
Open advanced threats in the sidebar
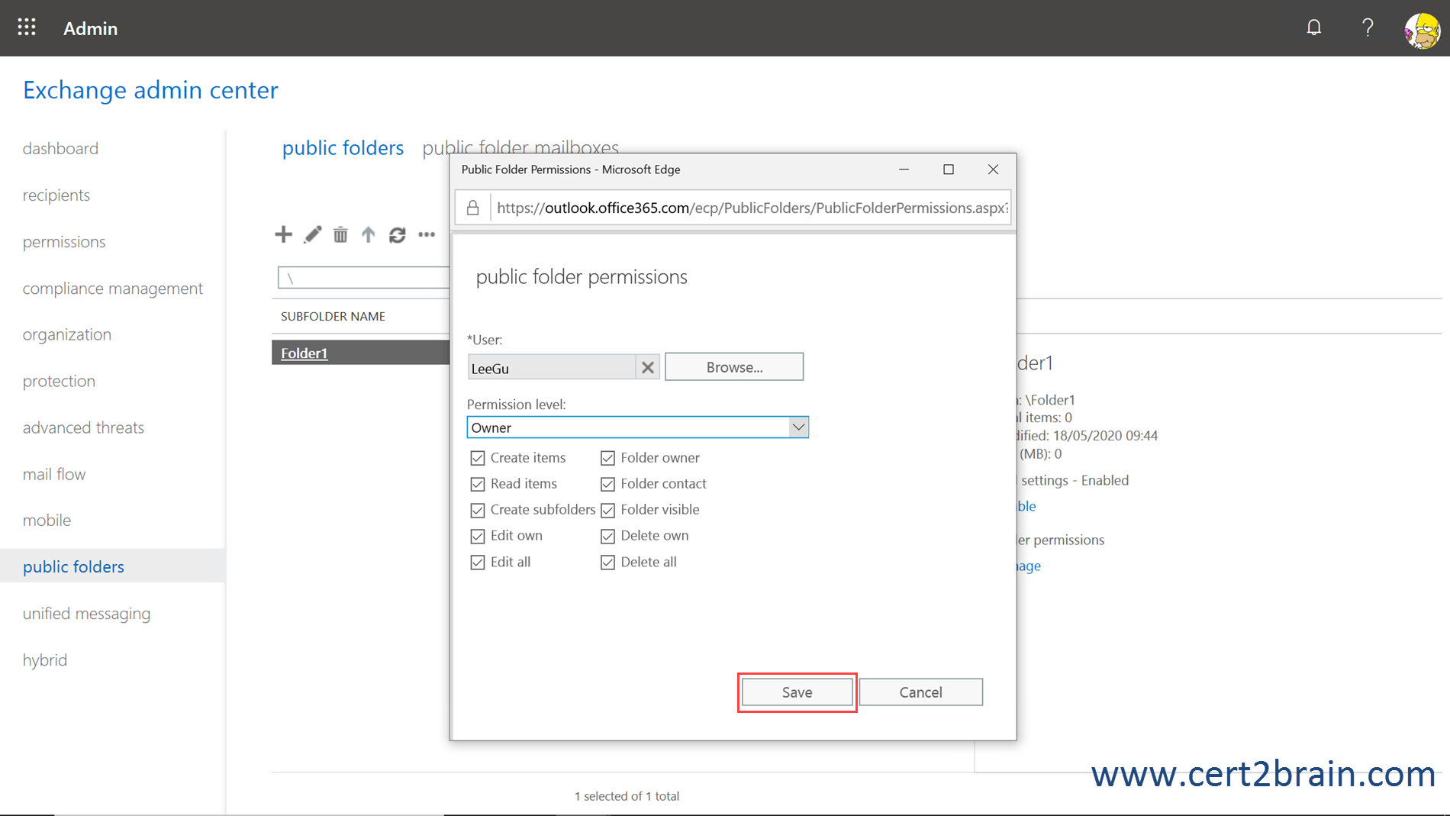pos(83,427)
